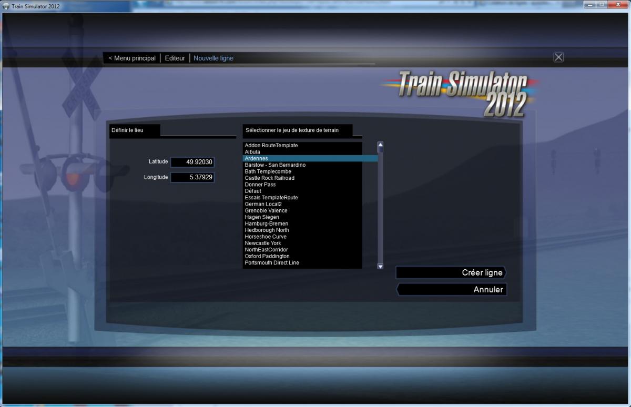The image size is (631, 407).
Task: Select Ardennes in the terrain list
Action: click(x=310, y=158)
